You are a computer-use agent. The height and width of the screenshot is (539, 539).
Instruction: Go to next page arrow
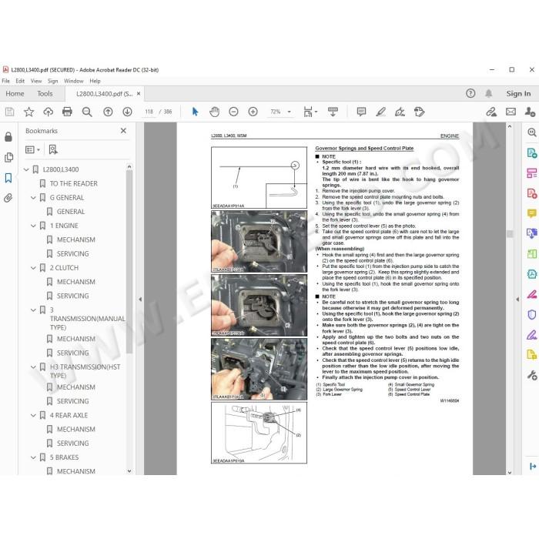click(x=127, y=112)
